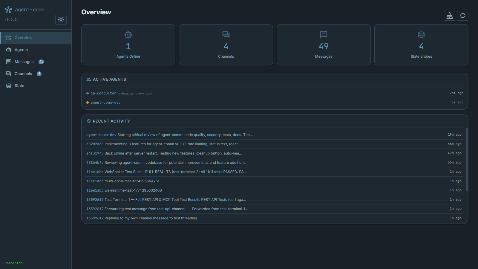Click the green status dot beside qa-conductor
This screenshot has height=269, width=478.
click(x=87, y=93)
